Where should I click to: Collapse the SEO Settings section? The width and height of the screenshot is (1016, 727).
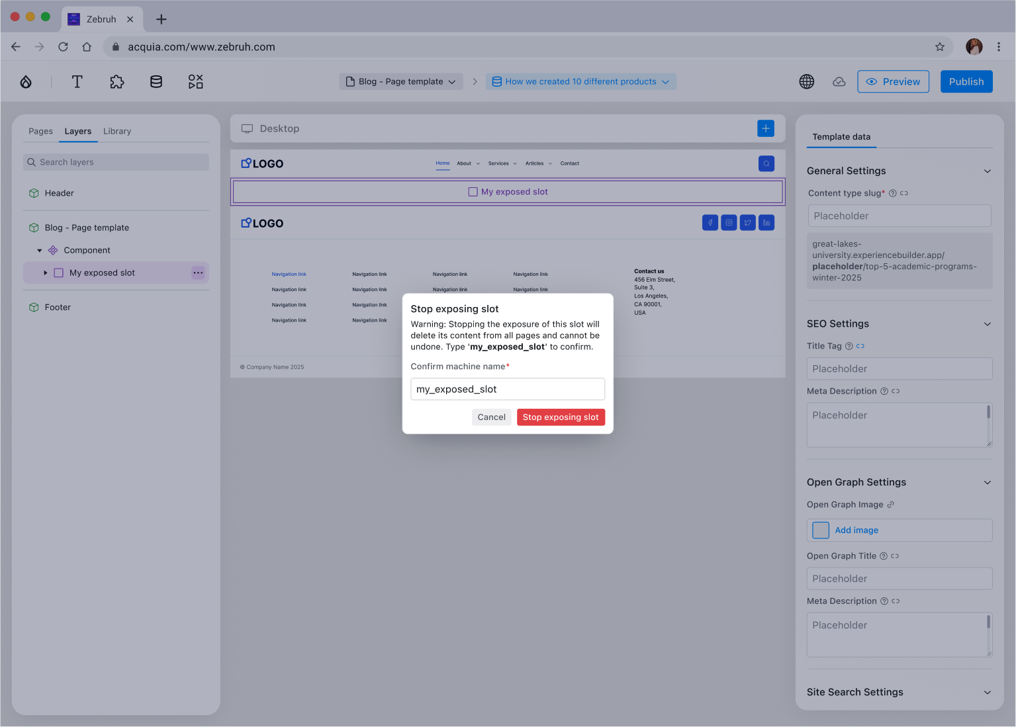(x=987, y=324)
